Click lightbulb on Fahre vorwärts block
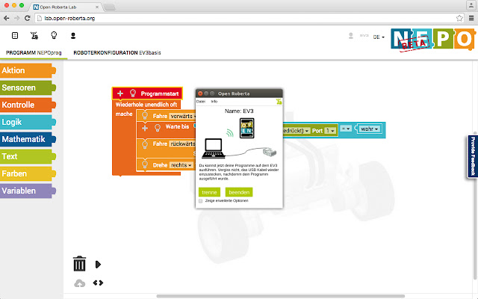This screenshot has width=478, height=299. (145, 116)
